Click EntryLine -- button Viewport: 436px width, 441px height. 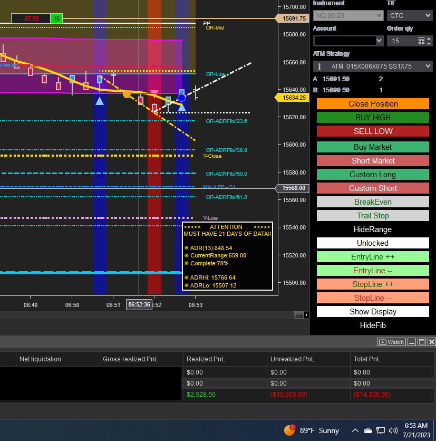373,270
